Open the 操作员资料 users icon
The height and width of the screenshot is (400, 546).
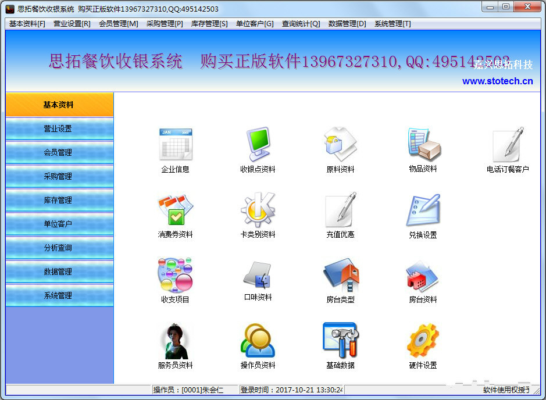(258, 341)
